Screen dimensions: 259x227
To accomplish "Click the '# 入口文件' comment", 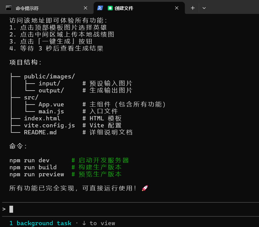I will pos(100,112).
